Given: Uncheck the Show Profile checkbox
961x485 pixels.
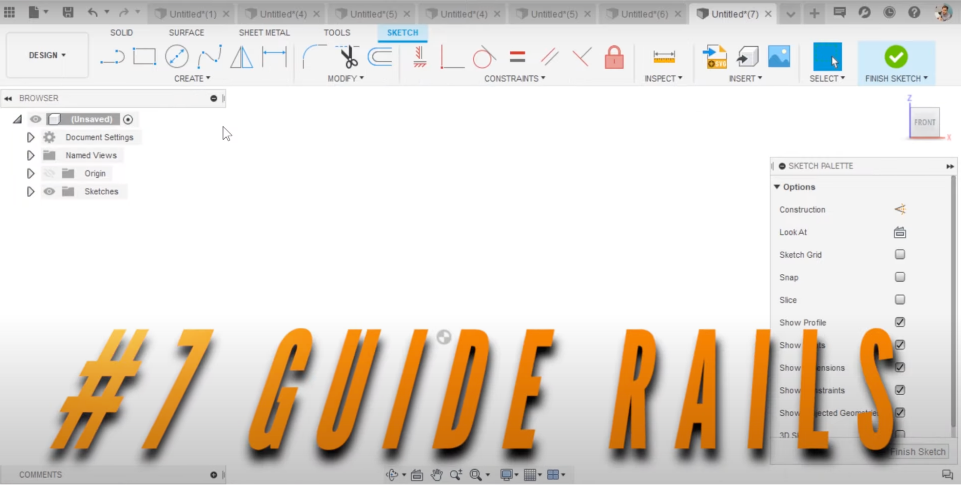Looking at the screenshot, I should [900, 322].
